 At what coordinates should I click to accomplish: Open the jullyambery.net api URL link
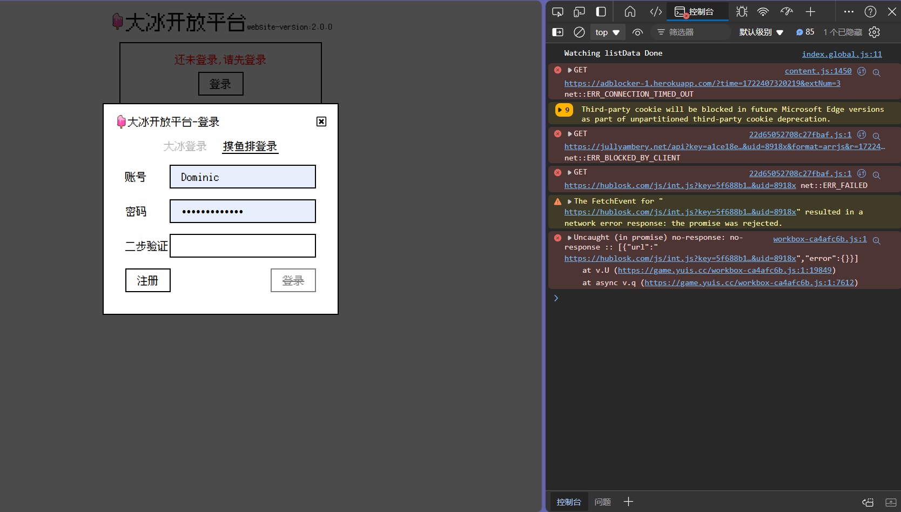coord(724,146)
